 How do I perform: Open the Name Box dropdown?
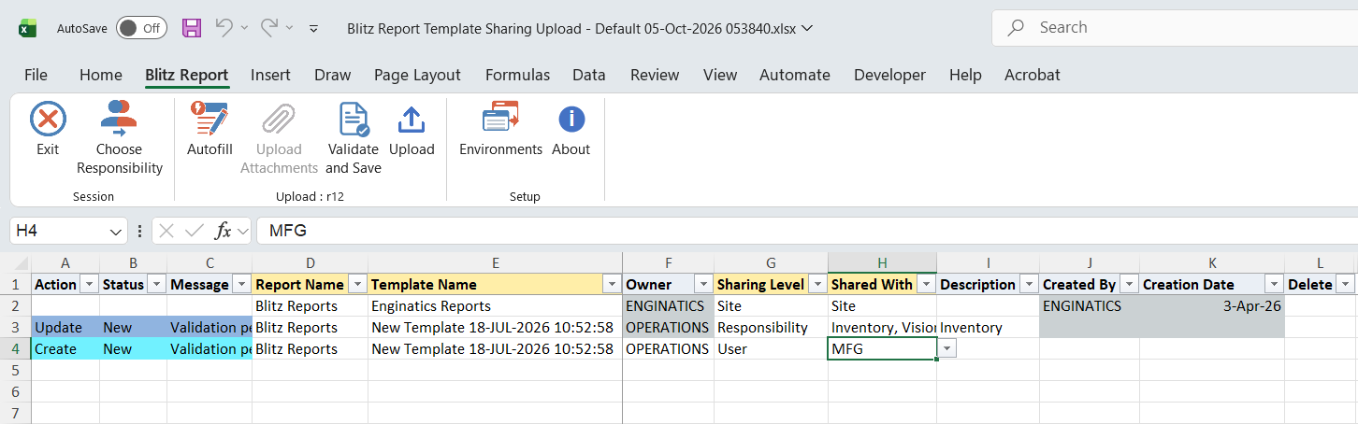[x=116, y=231]
